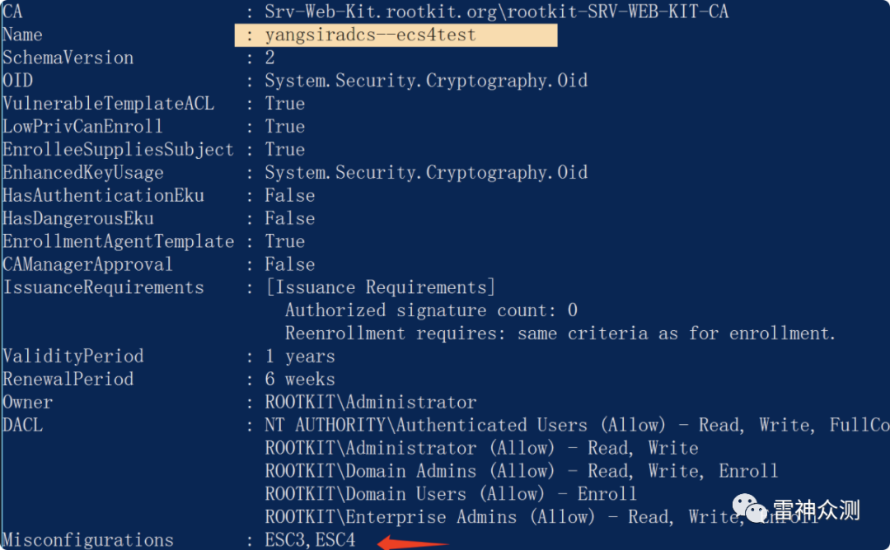Click the Authenticated Users DACL entry
The image size is (890, 550).
(x=577, y=425)
